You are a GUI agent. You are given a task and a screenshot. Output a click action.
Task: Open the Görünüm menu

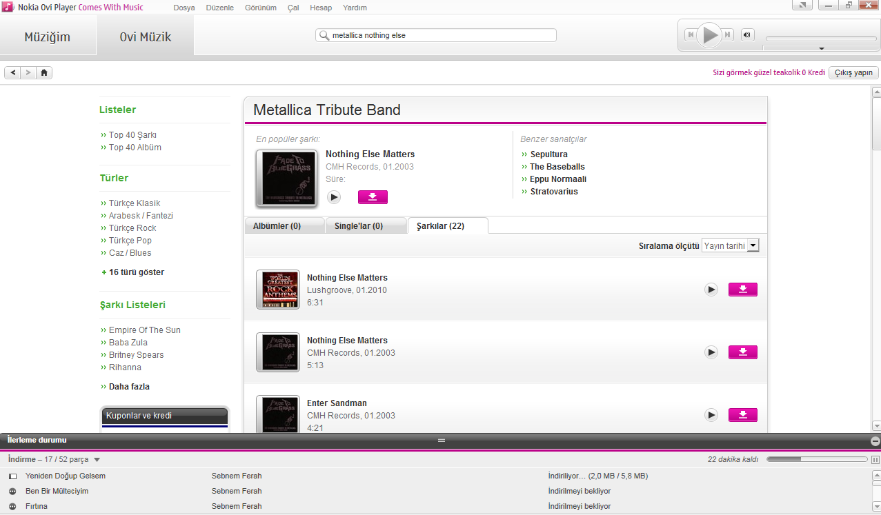pyautogui.click(x=260, y=8)
